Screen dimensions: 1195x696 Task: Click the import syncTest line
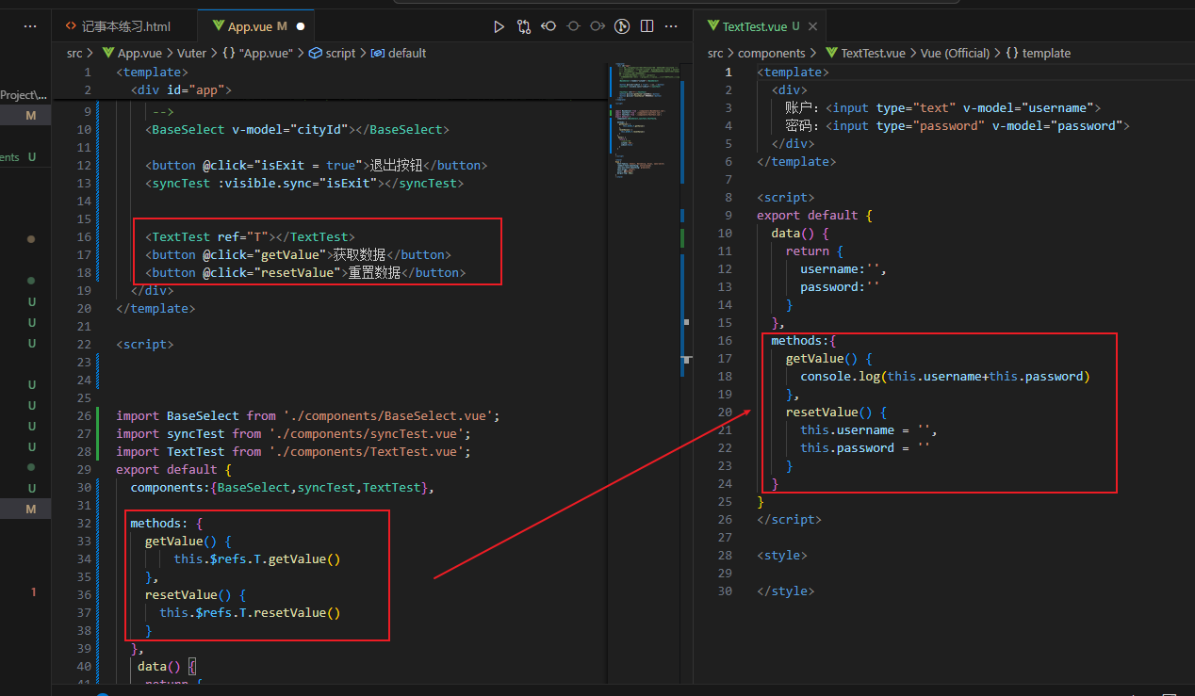tap(293, 433)
